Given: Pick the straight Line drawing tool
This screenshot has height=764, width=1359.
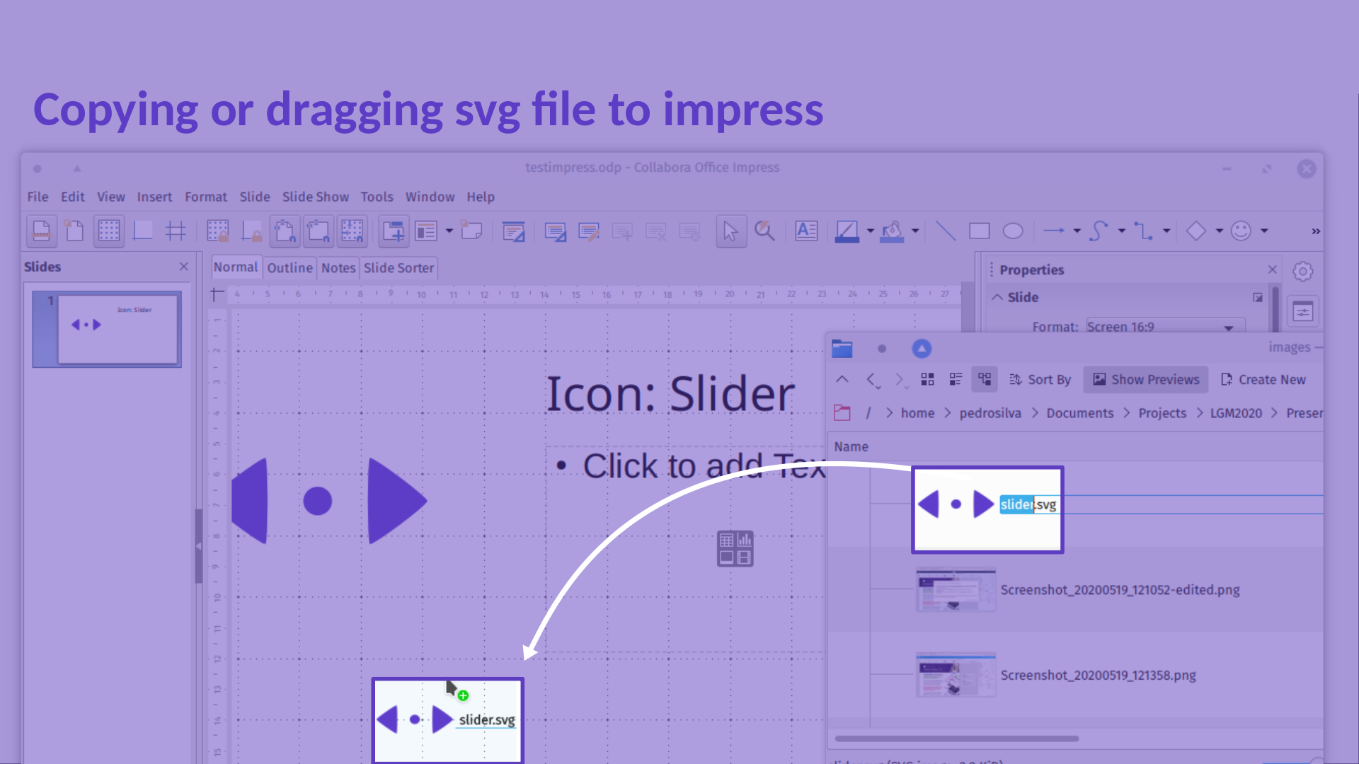Looking at the screenshot, I should [946, 231].
